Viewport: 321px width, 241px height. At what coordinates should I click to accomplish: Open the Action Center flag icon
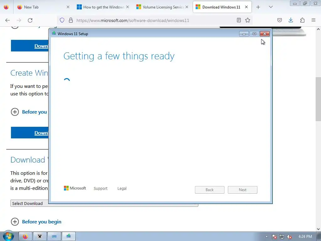pyautogui.click(x=274, y=237)
